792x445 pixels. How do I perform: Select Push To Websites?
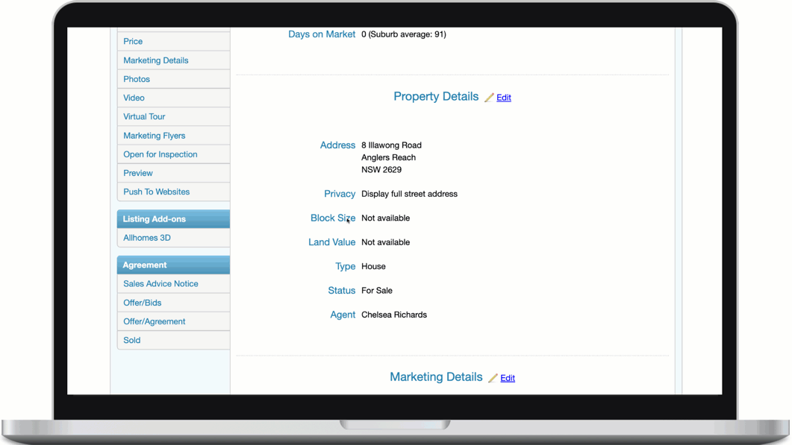[156, 192]
